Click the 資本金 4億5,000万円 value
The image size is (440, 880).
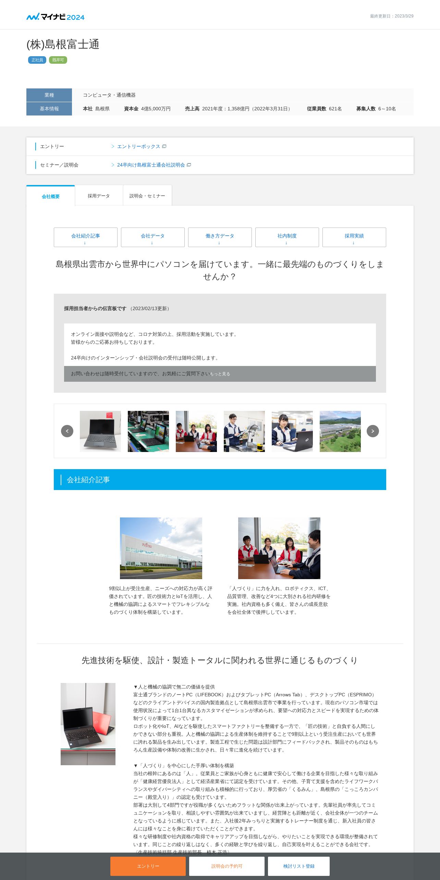point(147,109)
